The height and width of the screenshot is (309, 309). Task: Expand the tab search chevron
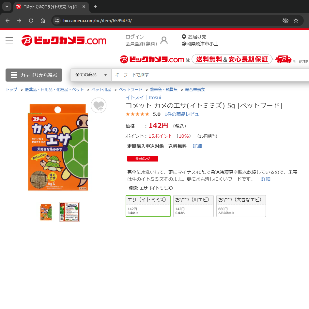[7, 7]
